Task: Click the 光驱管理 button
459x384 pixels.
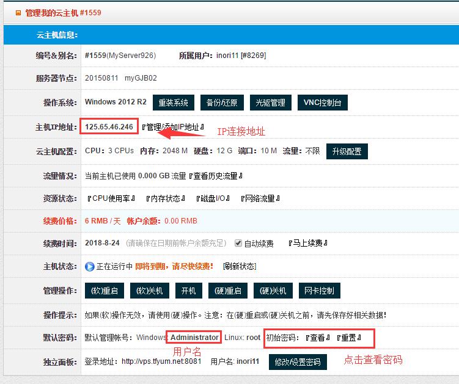Action: coord(270,103)
